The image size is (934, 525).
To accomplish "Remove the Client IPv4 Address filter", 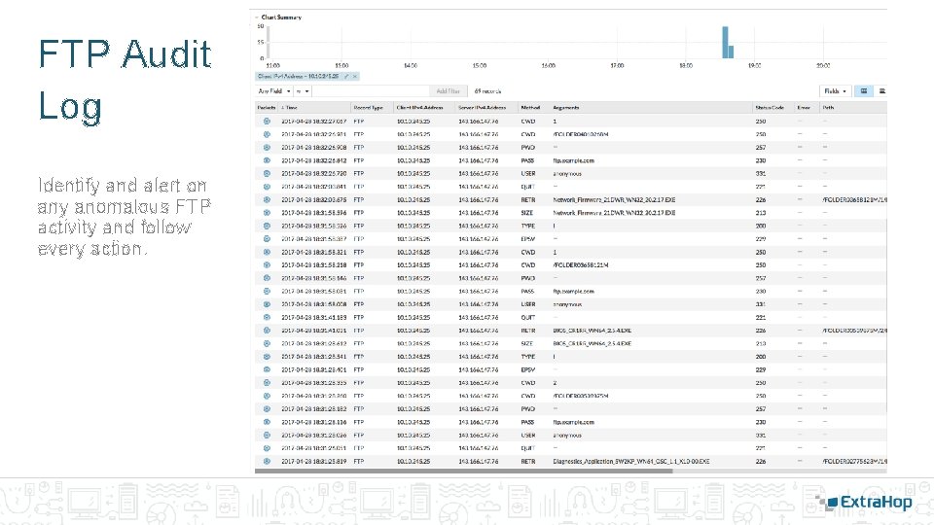I will pos(355,76).
